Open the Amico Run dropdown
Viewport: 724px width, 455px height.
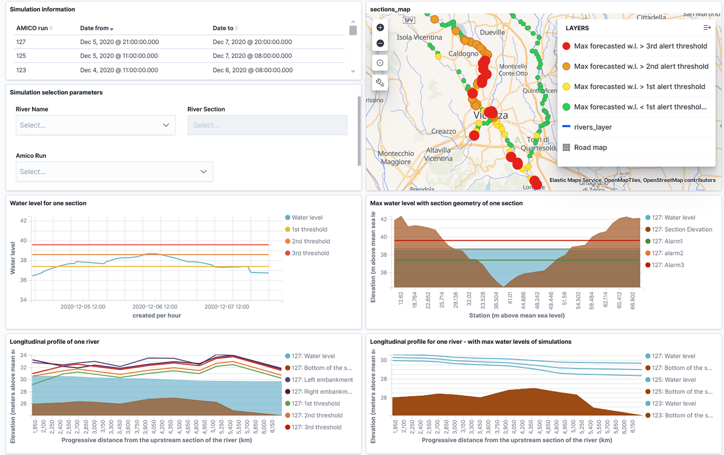pyautogui.click(x=114, y=172)
